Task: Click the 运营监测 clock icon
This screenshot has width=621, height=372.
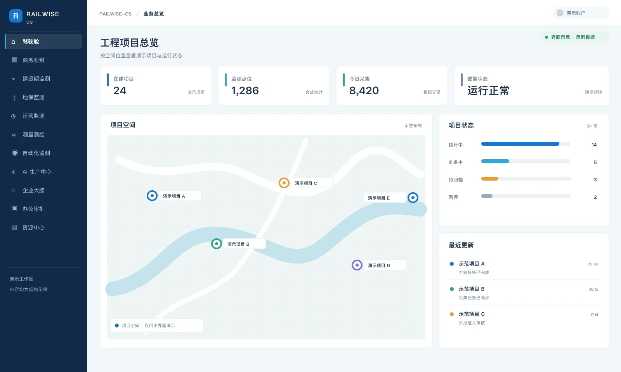Action: (x=14, y=116)
